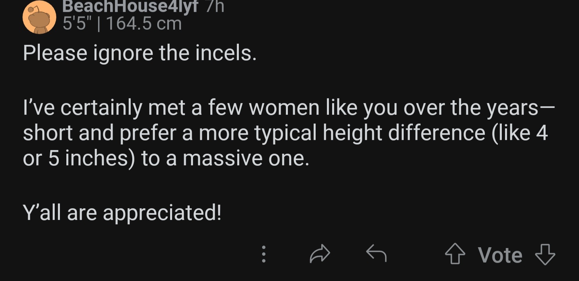Screen dimensions: 579x281
Task: Upvote the comment
Action: [455, 255]
